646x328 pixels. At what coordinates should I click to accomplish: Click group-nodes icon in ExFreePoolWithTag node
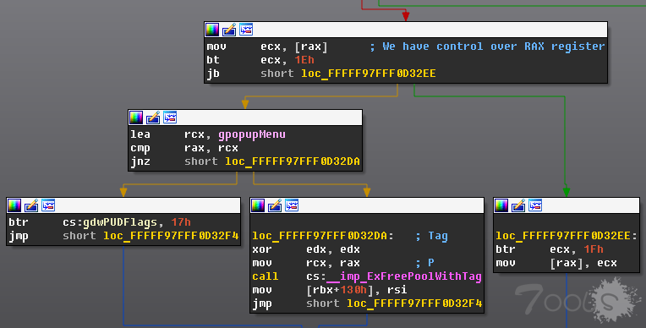click(x=292, y=205)
